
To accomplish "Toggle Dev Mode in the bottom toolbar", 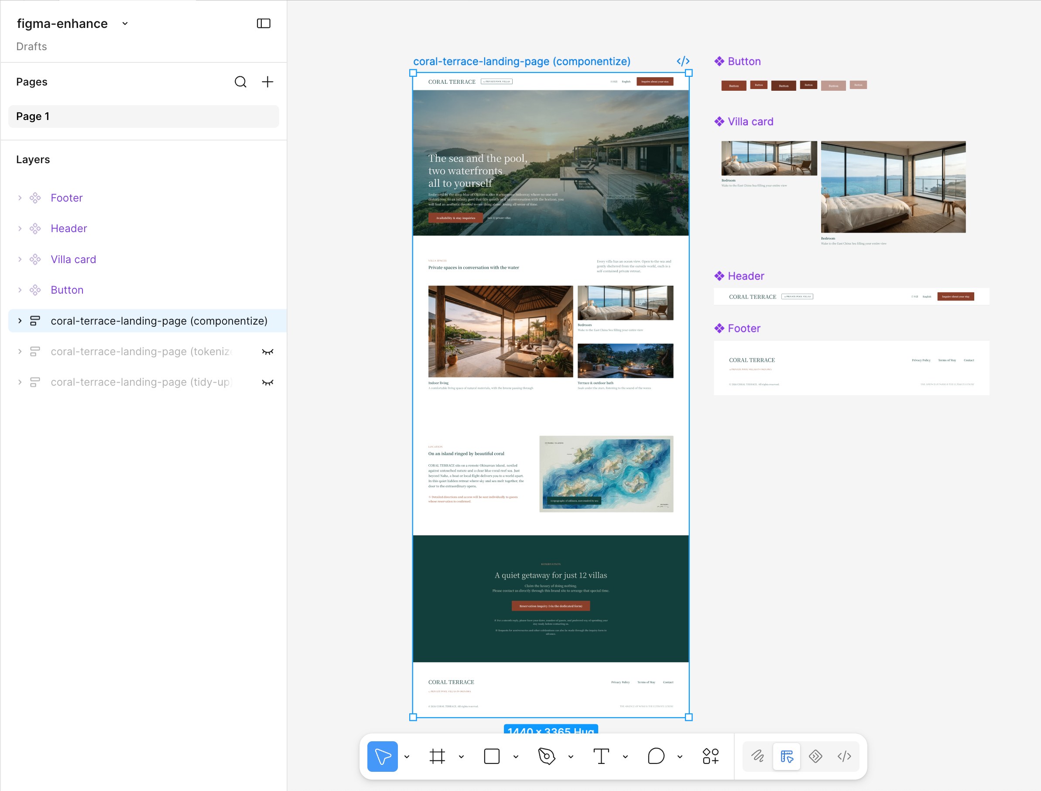I will [844, 756].
